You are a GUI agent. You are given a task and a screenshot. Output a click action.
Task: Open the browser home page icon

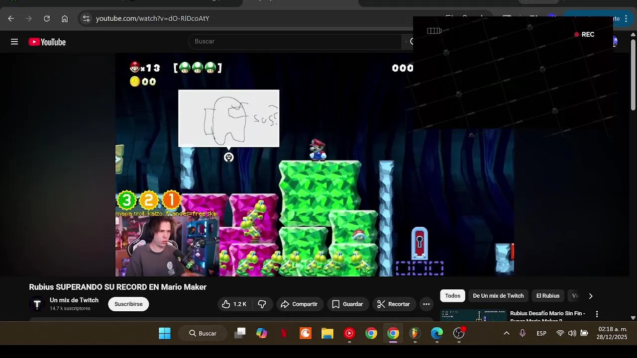pyautogui.click(x=65, y=18)
